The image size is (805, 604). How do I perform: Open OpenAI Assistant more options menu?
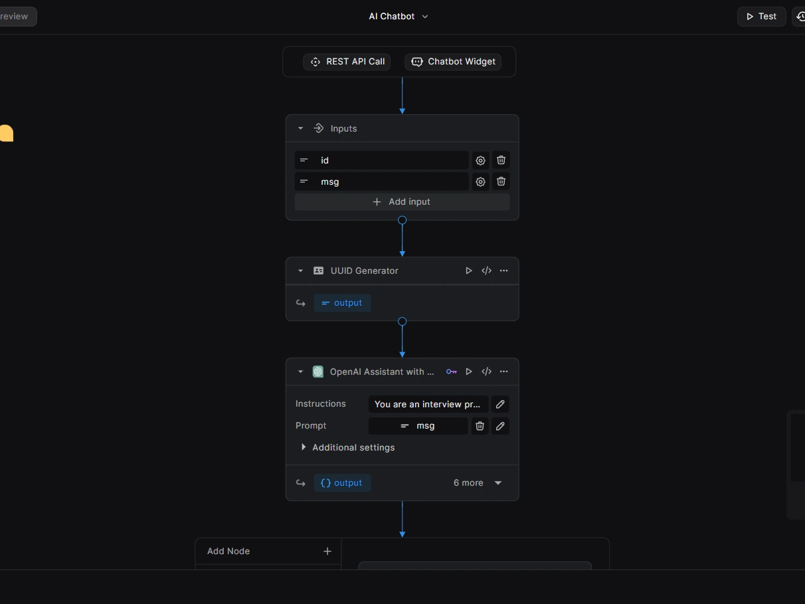click(504, 371)
